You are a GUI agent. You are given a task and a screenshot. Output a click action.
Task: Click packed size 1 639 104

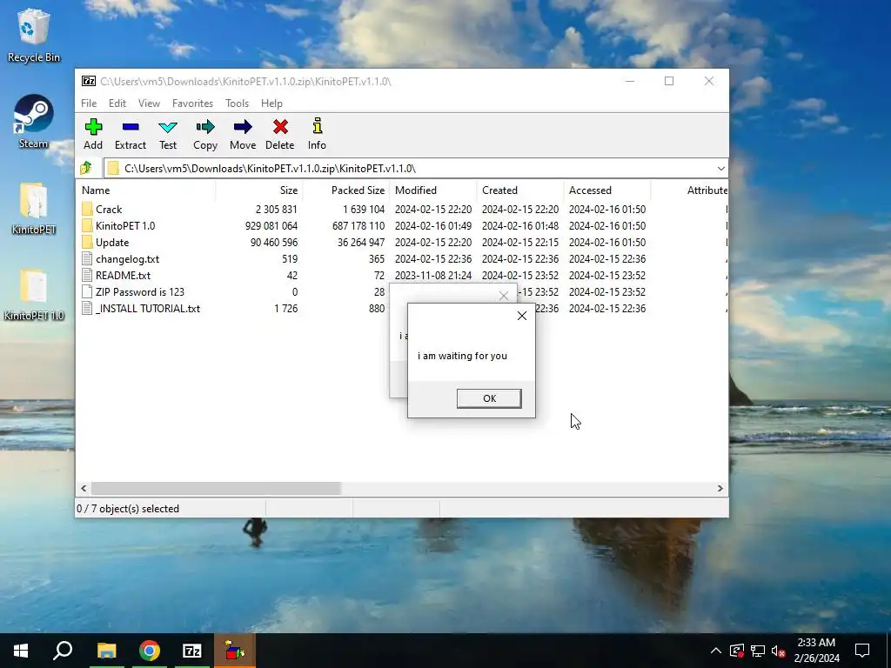[364, 209]
